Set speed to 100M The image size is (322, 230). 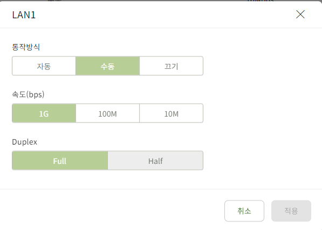(x=108, y=113)
